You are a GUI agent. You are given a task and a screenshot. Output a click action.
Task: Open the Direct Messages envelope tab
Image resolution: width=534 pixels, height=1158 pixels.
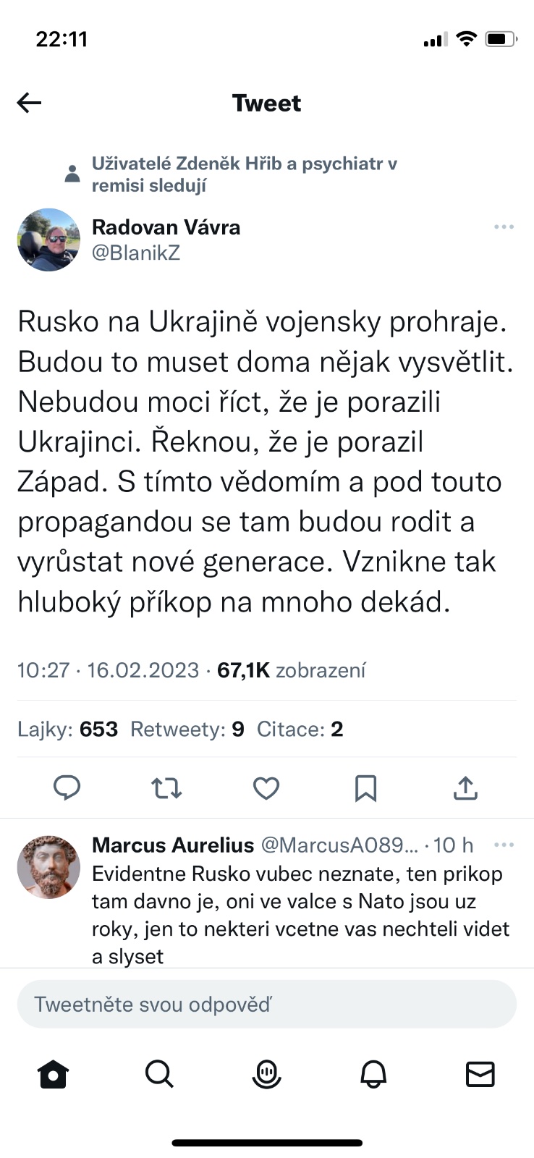coord(480,1074)
